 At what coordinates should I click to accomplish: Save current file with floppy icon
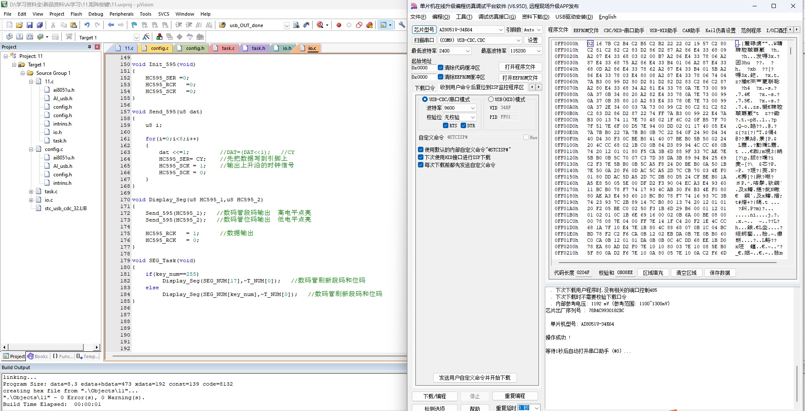click(30, 25)
